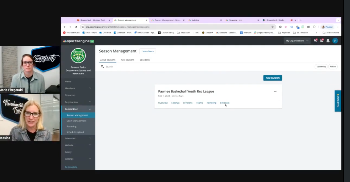Open the three-dot menu on season card

tap(275, 92)
